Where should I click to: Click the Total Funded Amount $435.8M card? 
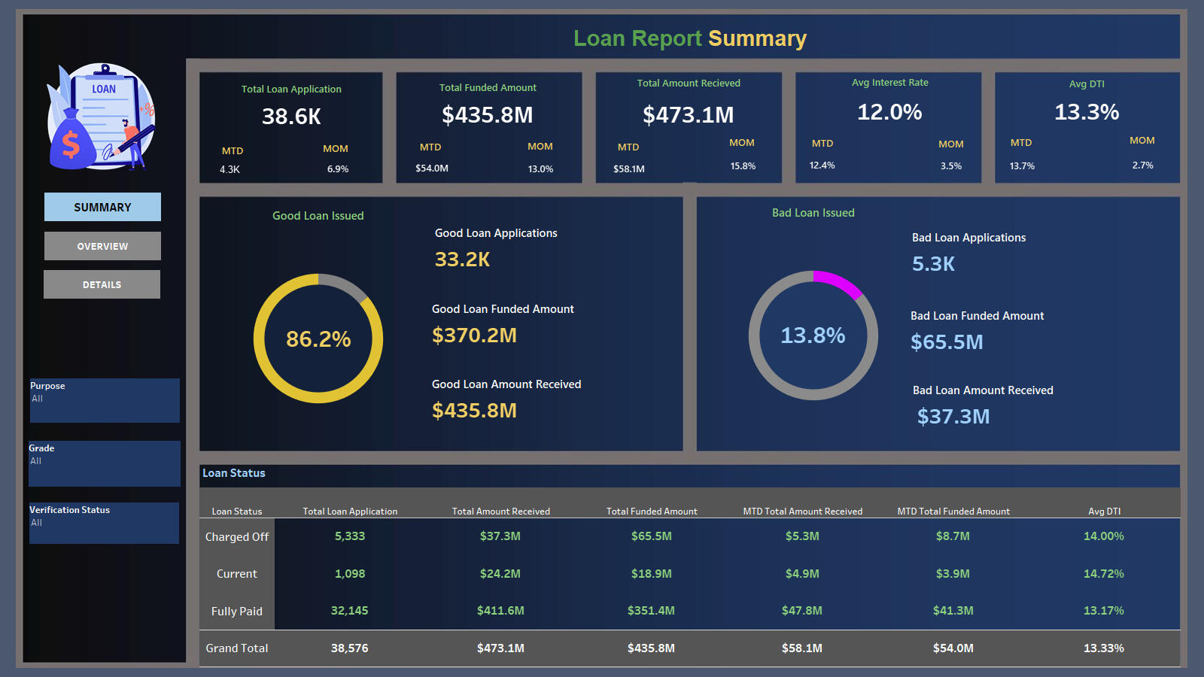(488, 127)
